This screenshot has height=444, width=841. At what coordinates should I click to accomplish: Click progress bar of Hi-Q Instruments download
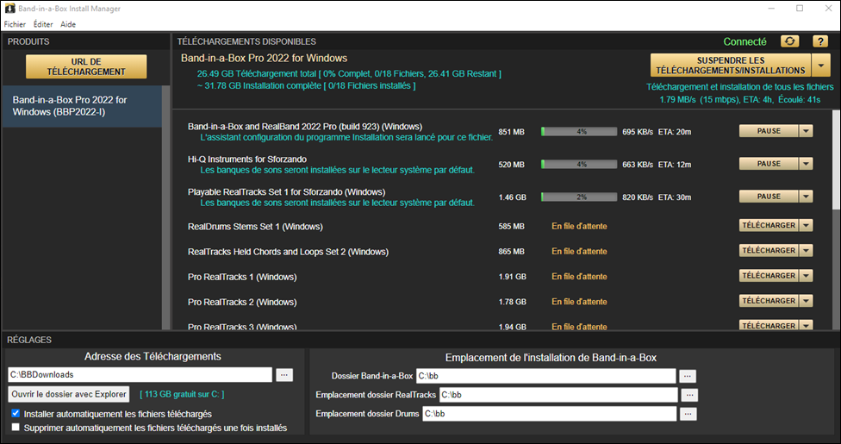[579, 165]
